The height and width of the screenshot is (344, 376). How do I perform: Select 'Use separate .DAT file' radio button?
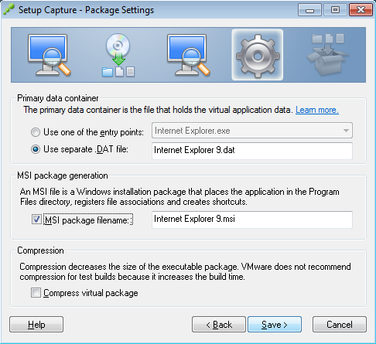point(36,149)
